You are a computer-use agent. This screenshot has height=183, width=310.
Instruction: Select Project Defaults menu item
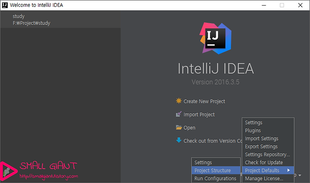(268, 171)
